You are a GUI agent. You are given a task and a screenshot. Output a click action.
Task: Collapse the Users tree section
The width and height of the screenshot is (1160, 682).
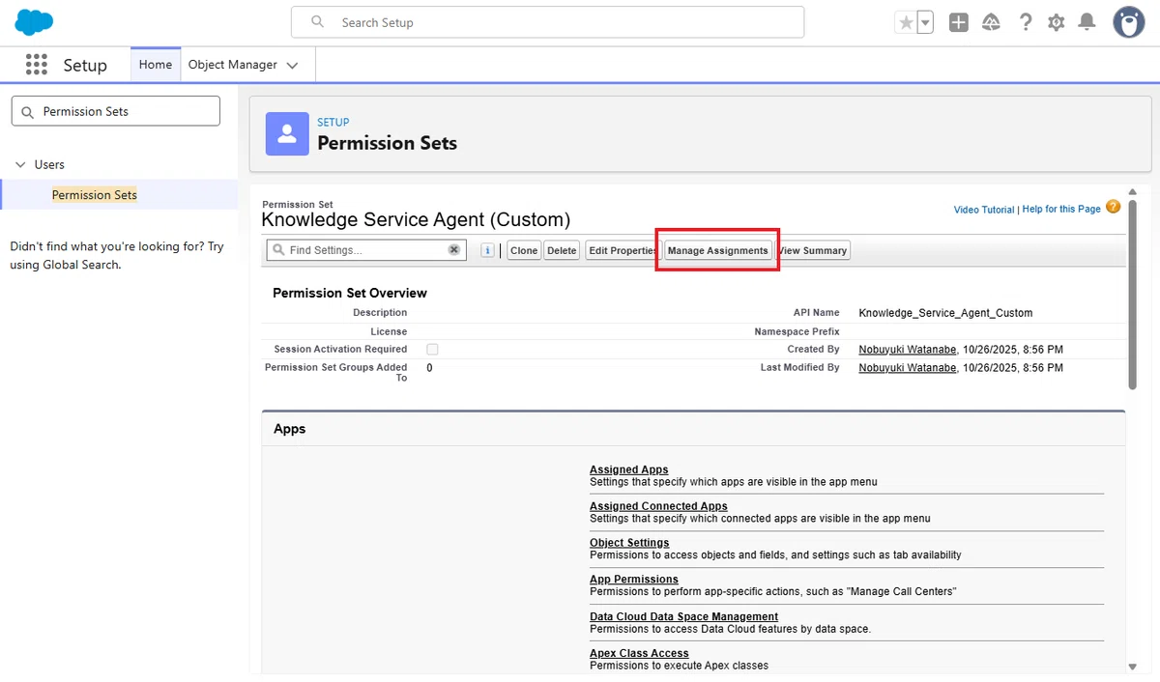pos(20,165)
